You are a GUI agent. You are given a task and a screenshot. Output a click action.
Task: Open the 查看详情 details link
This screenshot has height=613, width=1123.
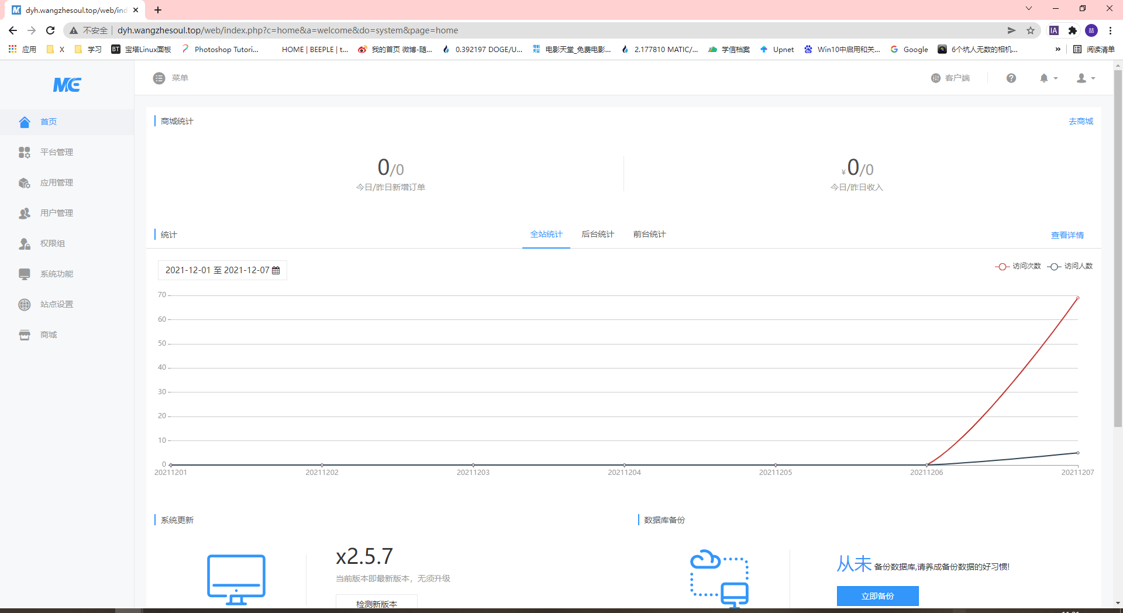(x=1067, y=235)
